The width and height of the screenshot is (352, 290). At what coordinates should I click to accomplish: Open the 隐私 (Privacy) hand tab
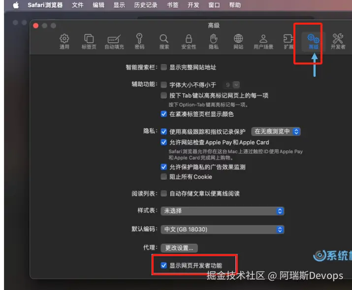coord(214,41)
